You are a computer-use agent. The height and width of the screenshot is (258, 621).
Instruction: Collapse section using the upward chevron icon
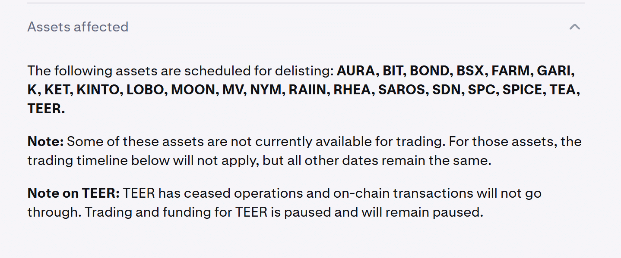(574, 27)
